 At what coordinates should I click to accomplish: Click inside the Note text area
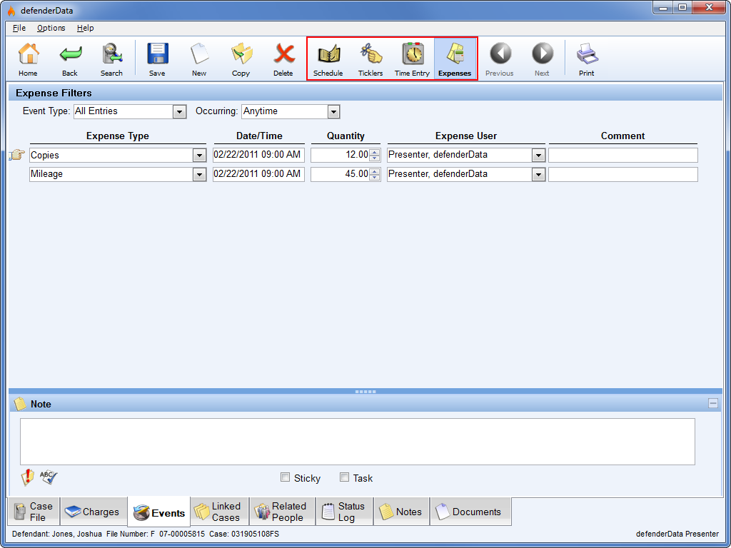[x=358, y=441]
